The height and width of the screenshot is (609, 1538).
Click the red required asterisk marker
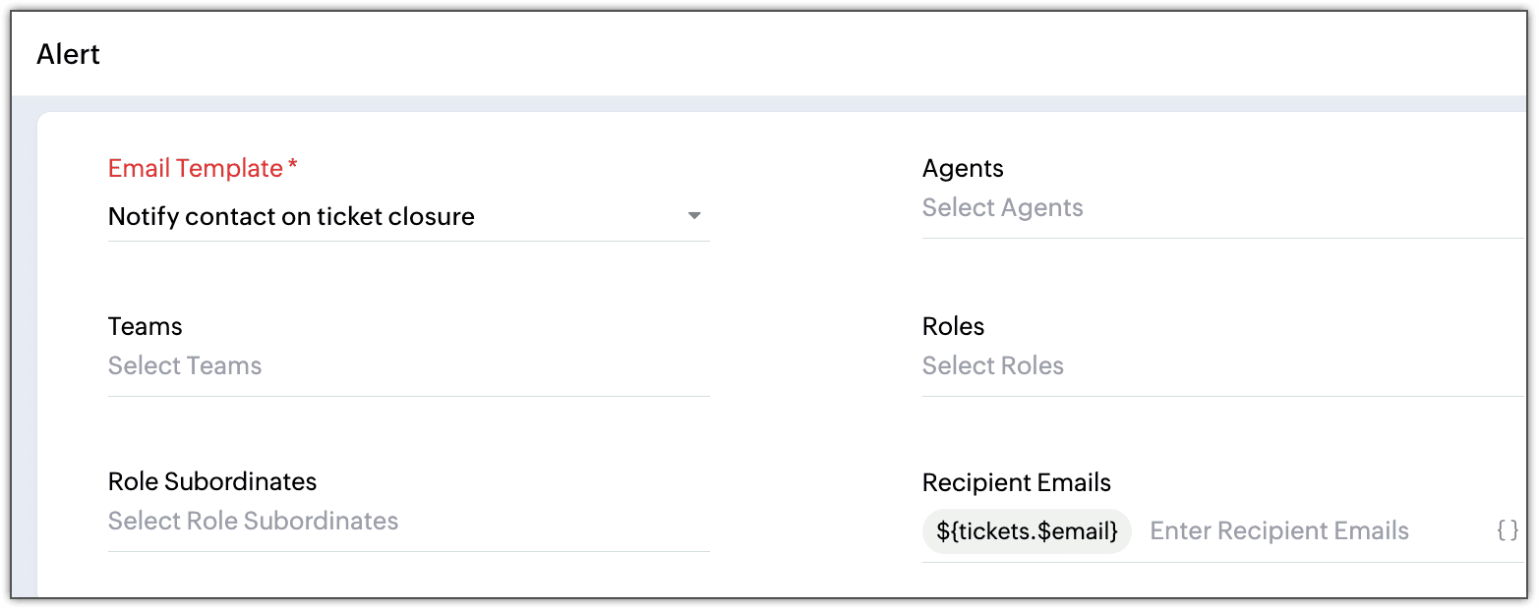coord(292,165)
